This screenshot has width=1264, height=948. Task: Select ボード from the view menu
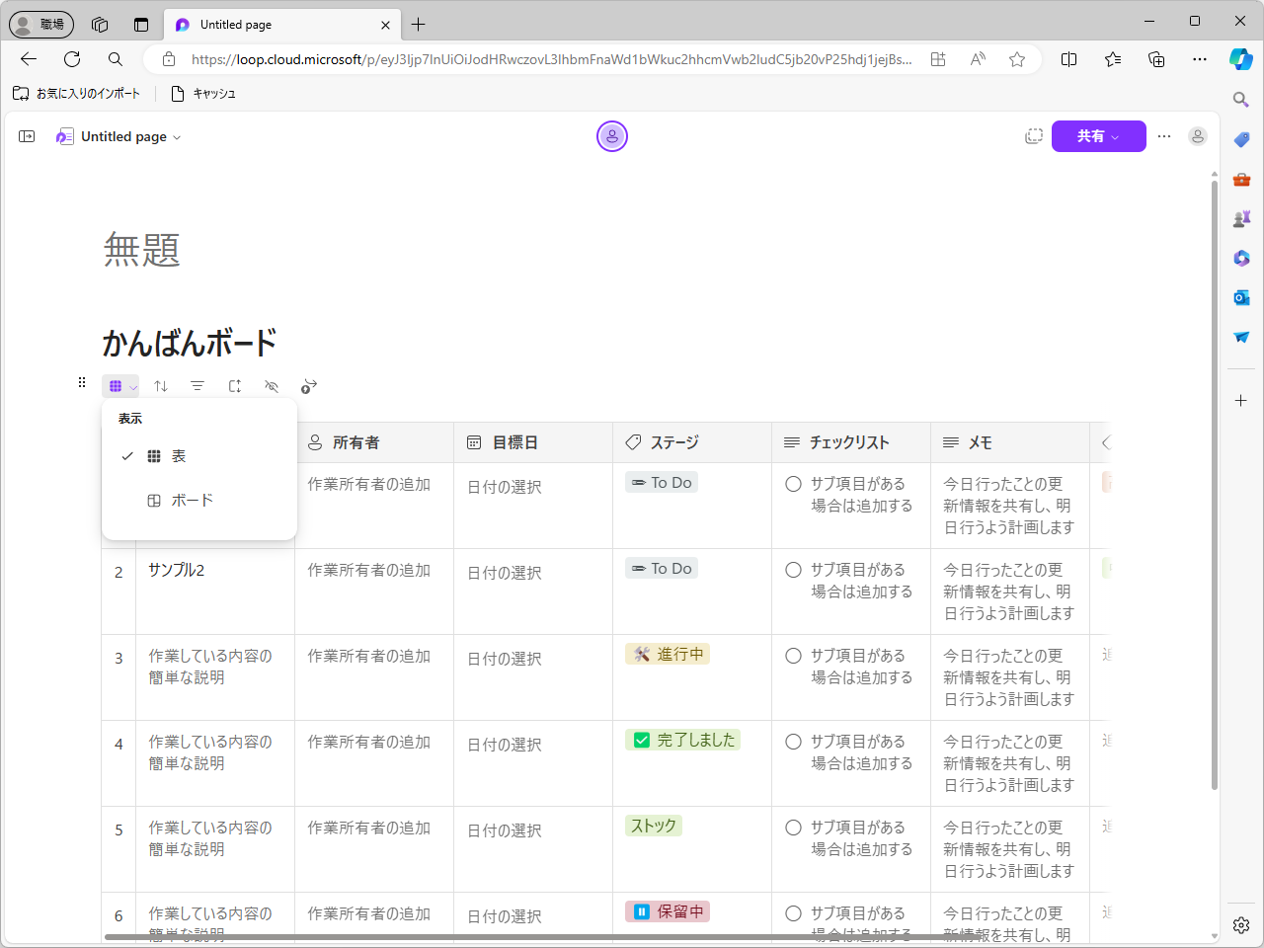[191, 500]
